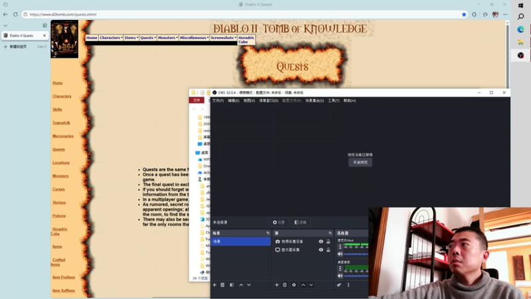Open advanced audio properties in mixer toolbar
Viewport: 531px width, 299px height.
pyautogui.click(x=339, y=285)
